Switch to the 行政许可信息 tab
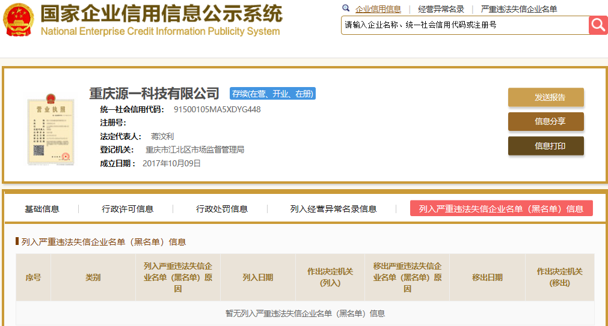 [x=127, y=209]
